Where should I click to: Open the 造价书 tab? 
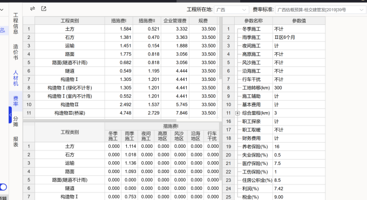[x=16, y=52]
